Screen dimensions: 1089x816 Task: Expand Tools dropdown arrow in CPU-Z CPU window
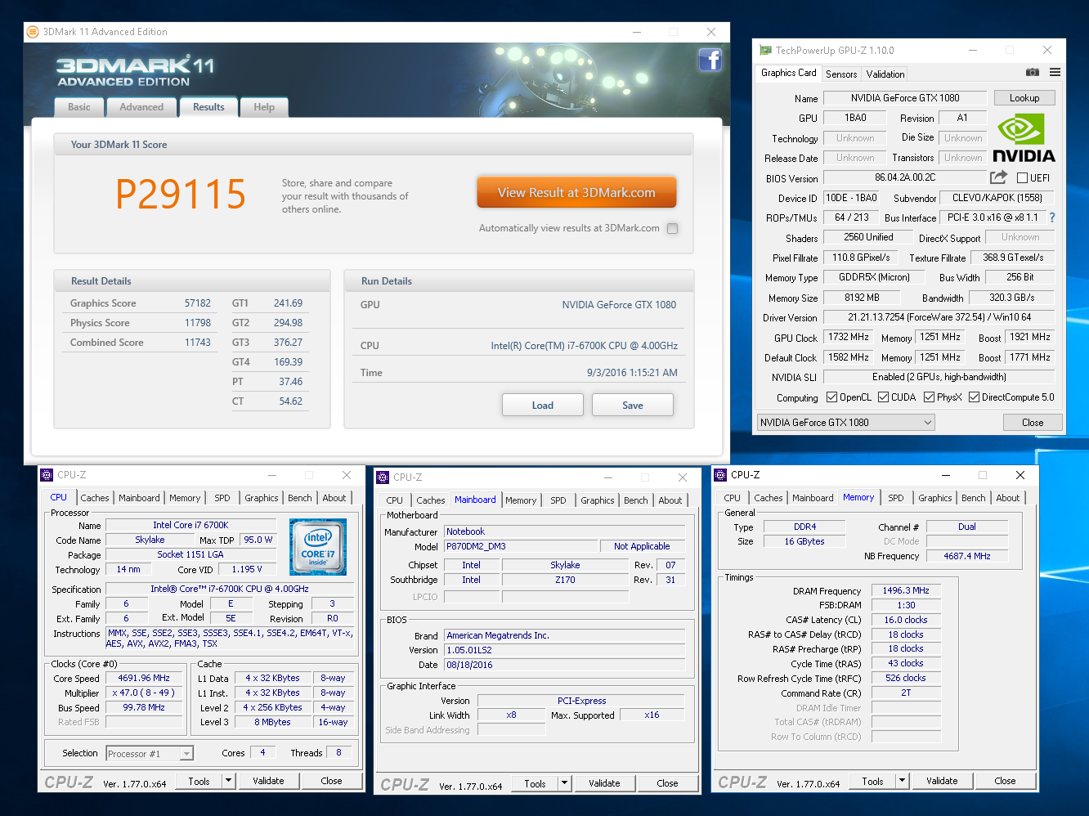(x=228, y=781)
